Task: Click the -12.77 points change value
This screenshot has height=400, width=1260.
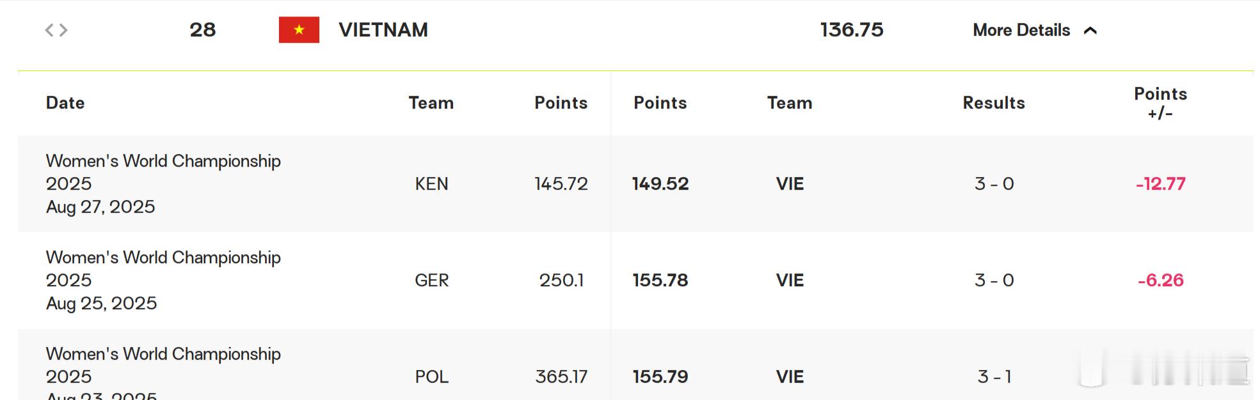Action: coord(1160,184)
